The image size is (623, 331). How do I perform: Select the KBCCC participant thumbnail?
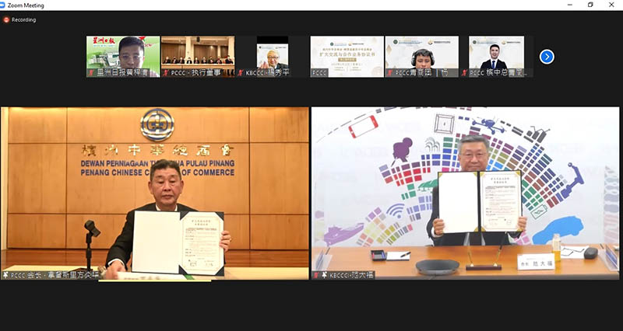tap(273, 53)
